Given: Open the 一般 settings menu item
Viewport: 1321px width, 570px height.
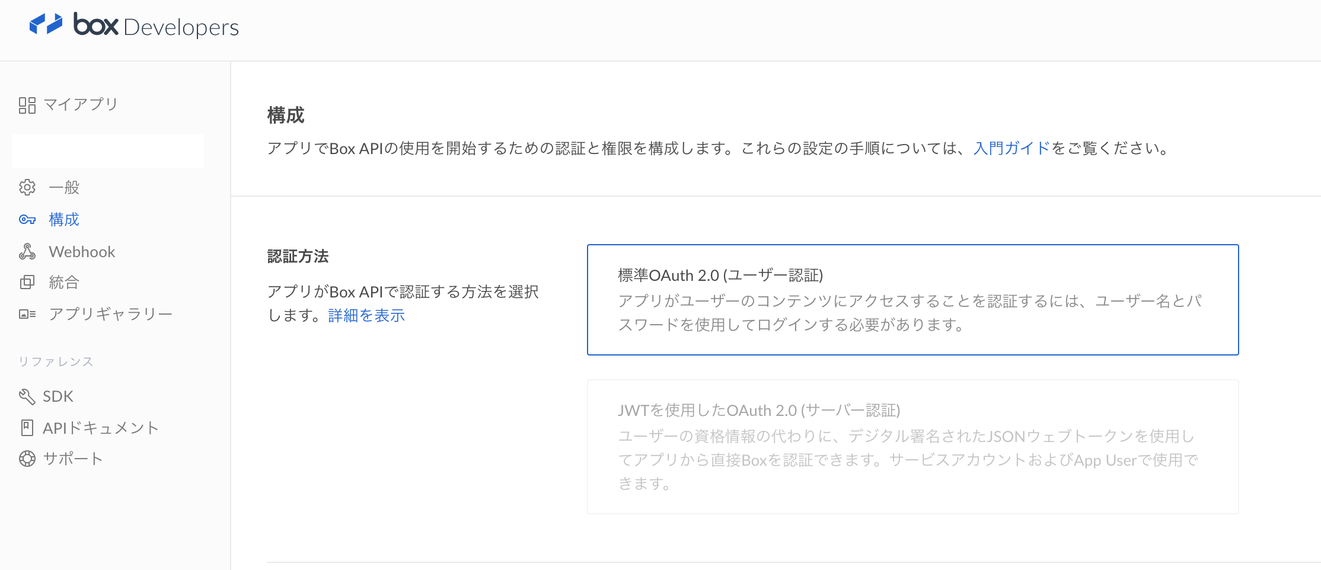Looking at the screenshot, I should coord(64,187).
